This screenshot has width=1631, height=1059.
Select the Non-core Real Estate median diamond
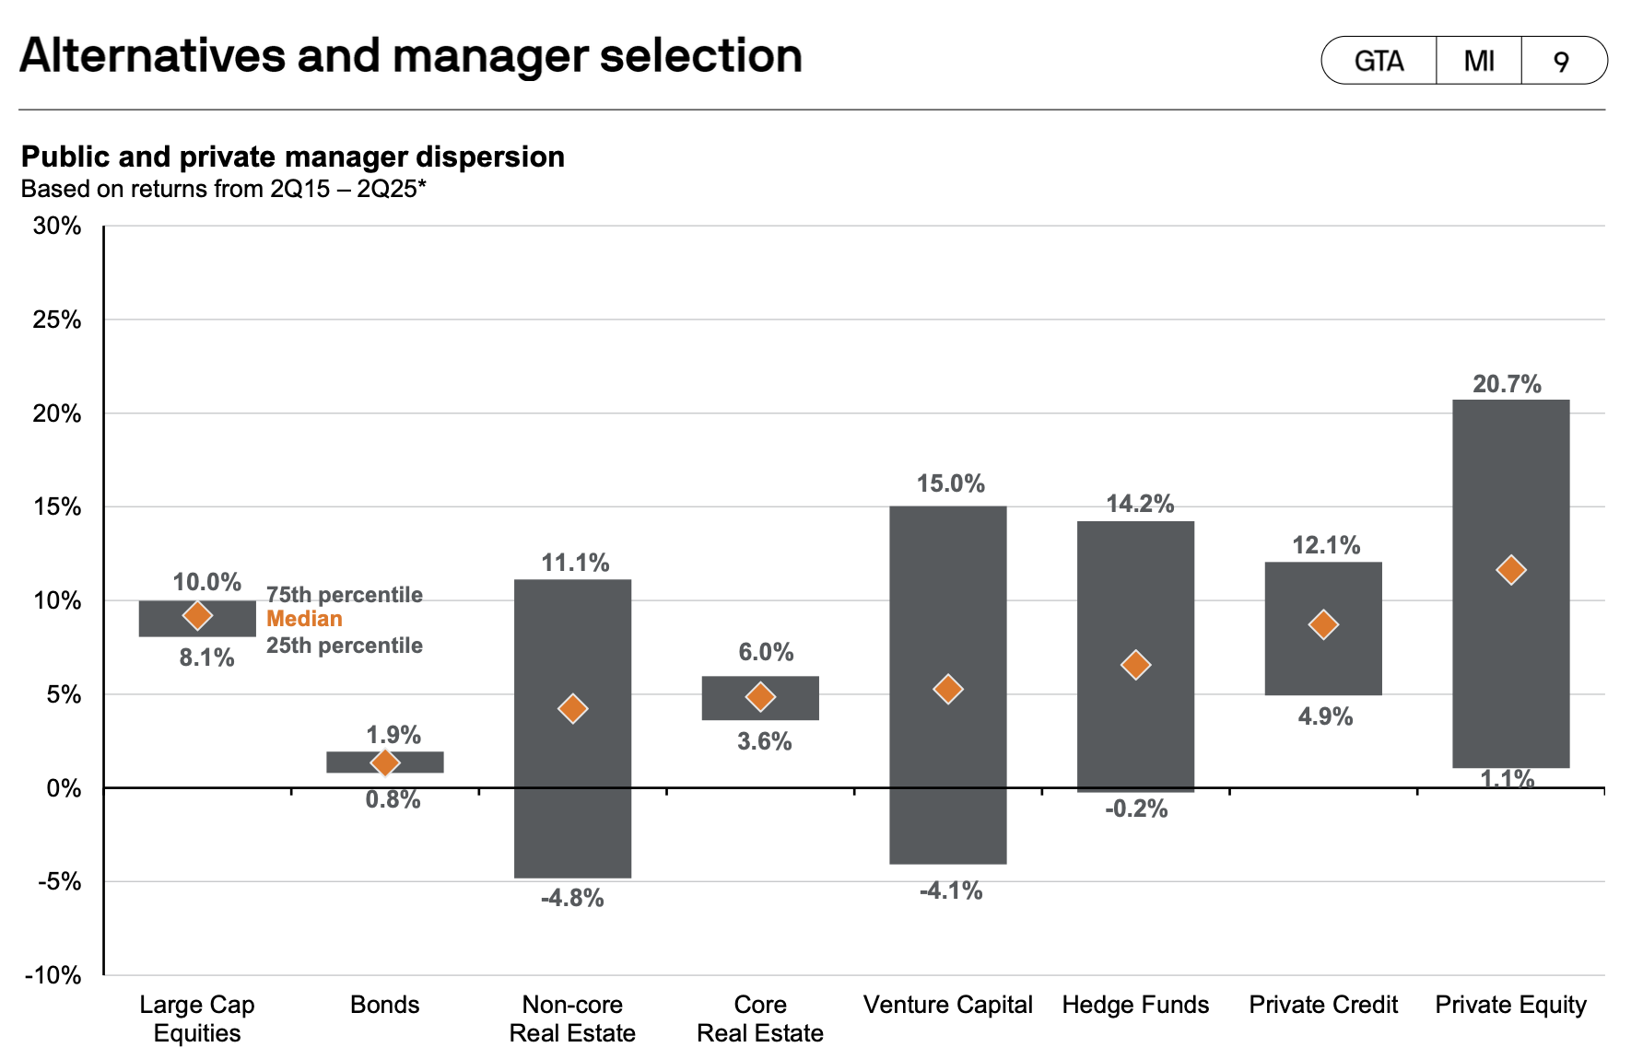(573, 708)
